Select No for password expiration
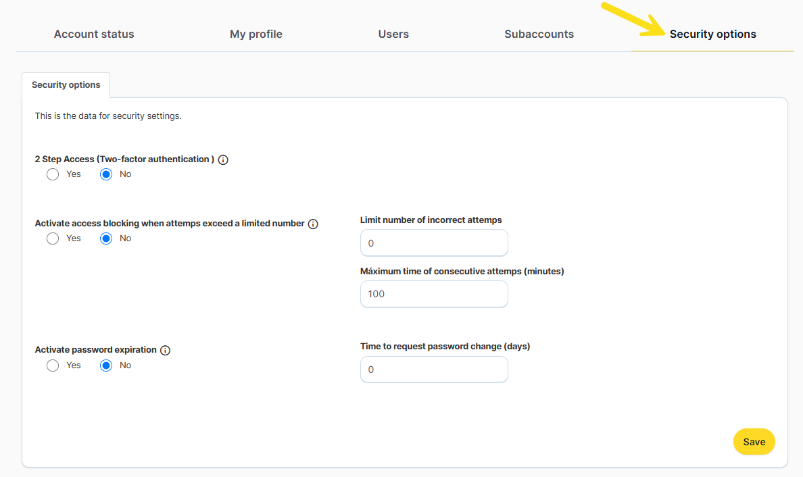The height and width of the screenshot is (477, 803). tap(106, 366)
